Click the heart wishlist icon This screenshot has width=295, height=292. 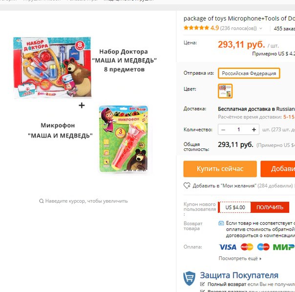187,186
